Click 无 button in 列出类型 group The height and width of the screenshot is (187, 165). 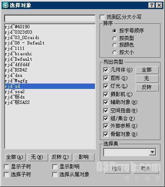coord(147,79)
